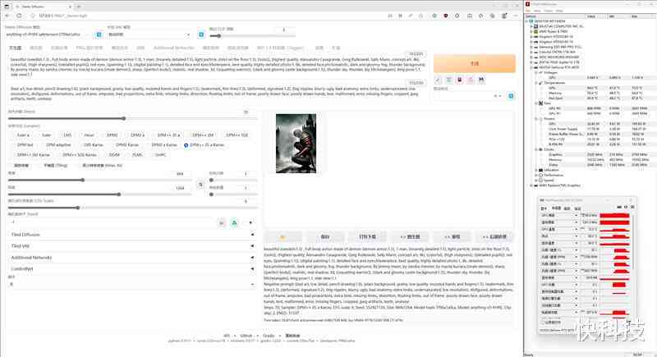This screenshot has height=357, width=657.
Task: Switch to the img2img tab
Action: tap(36, 48)
